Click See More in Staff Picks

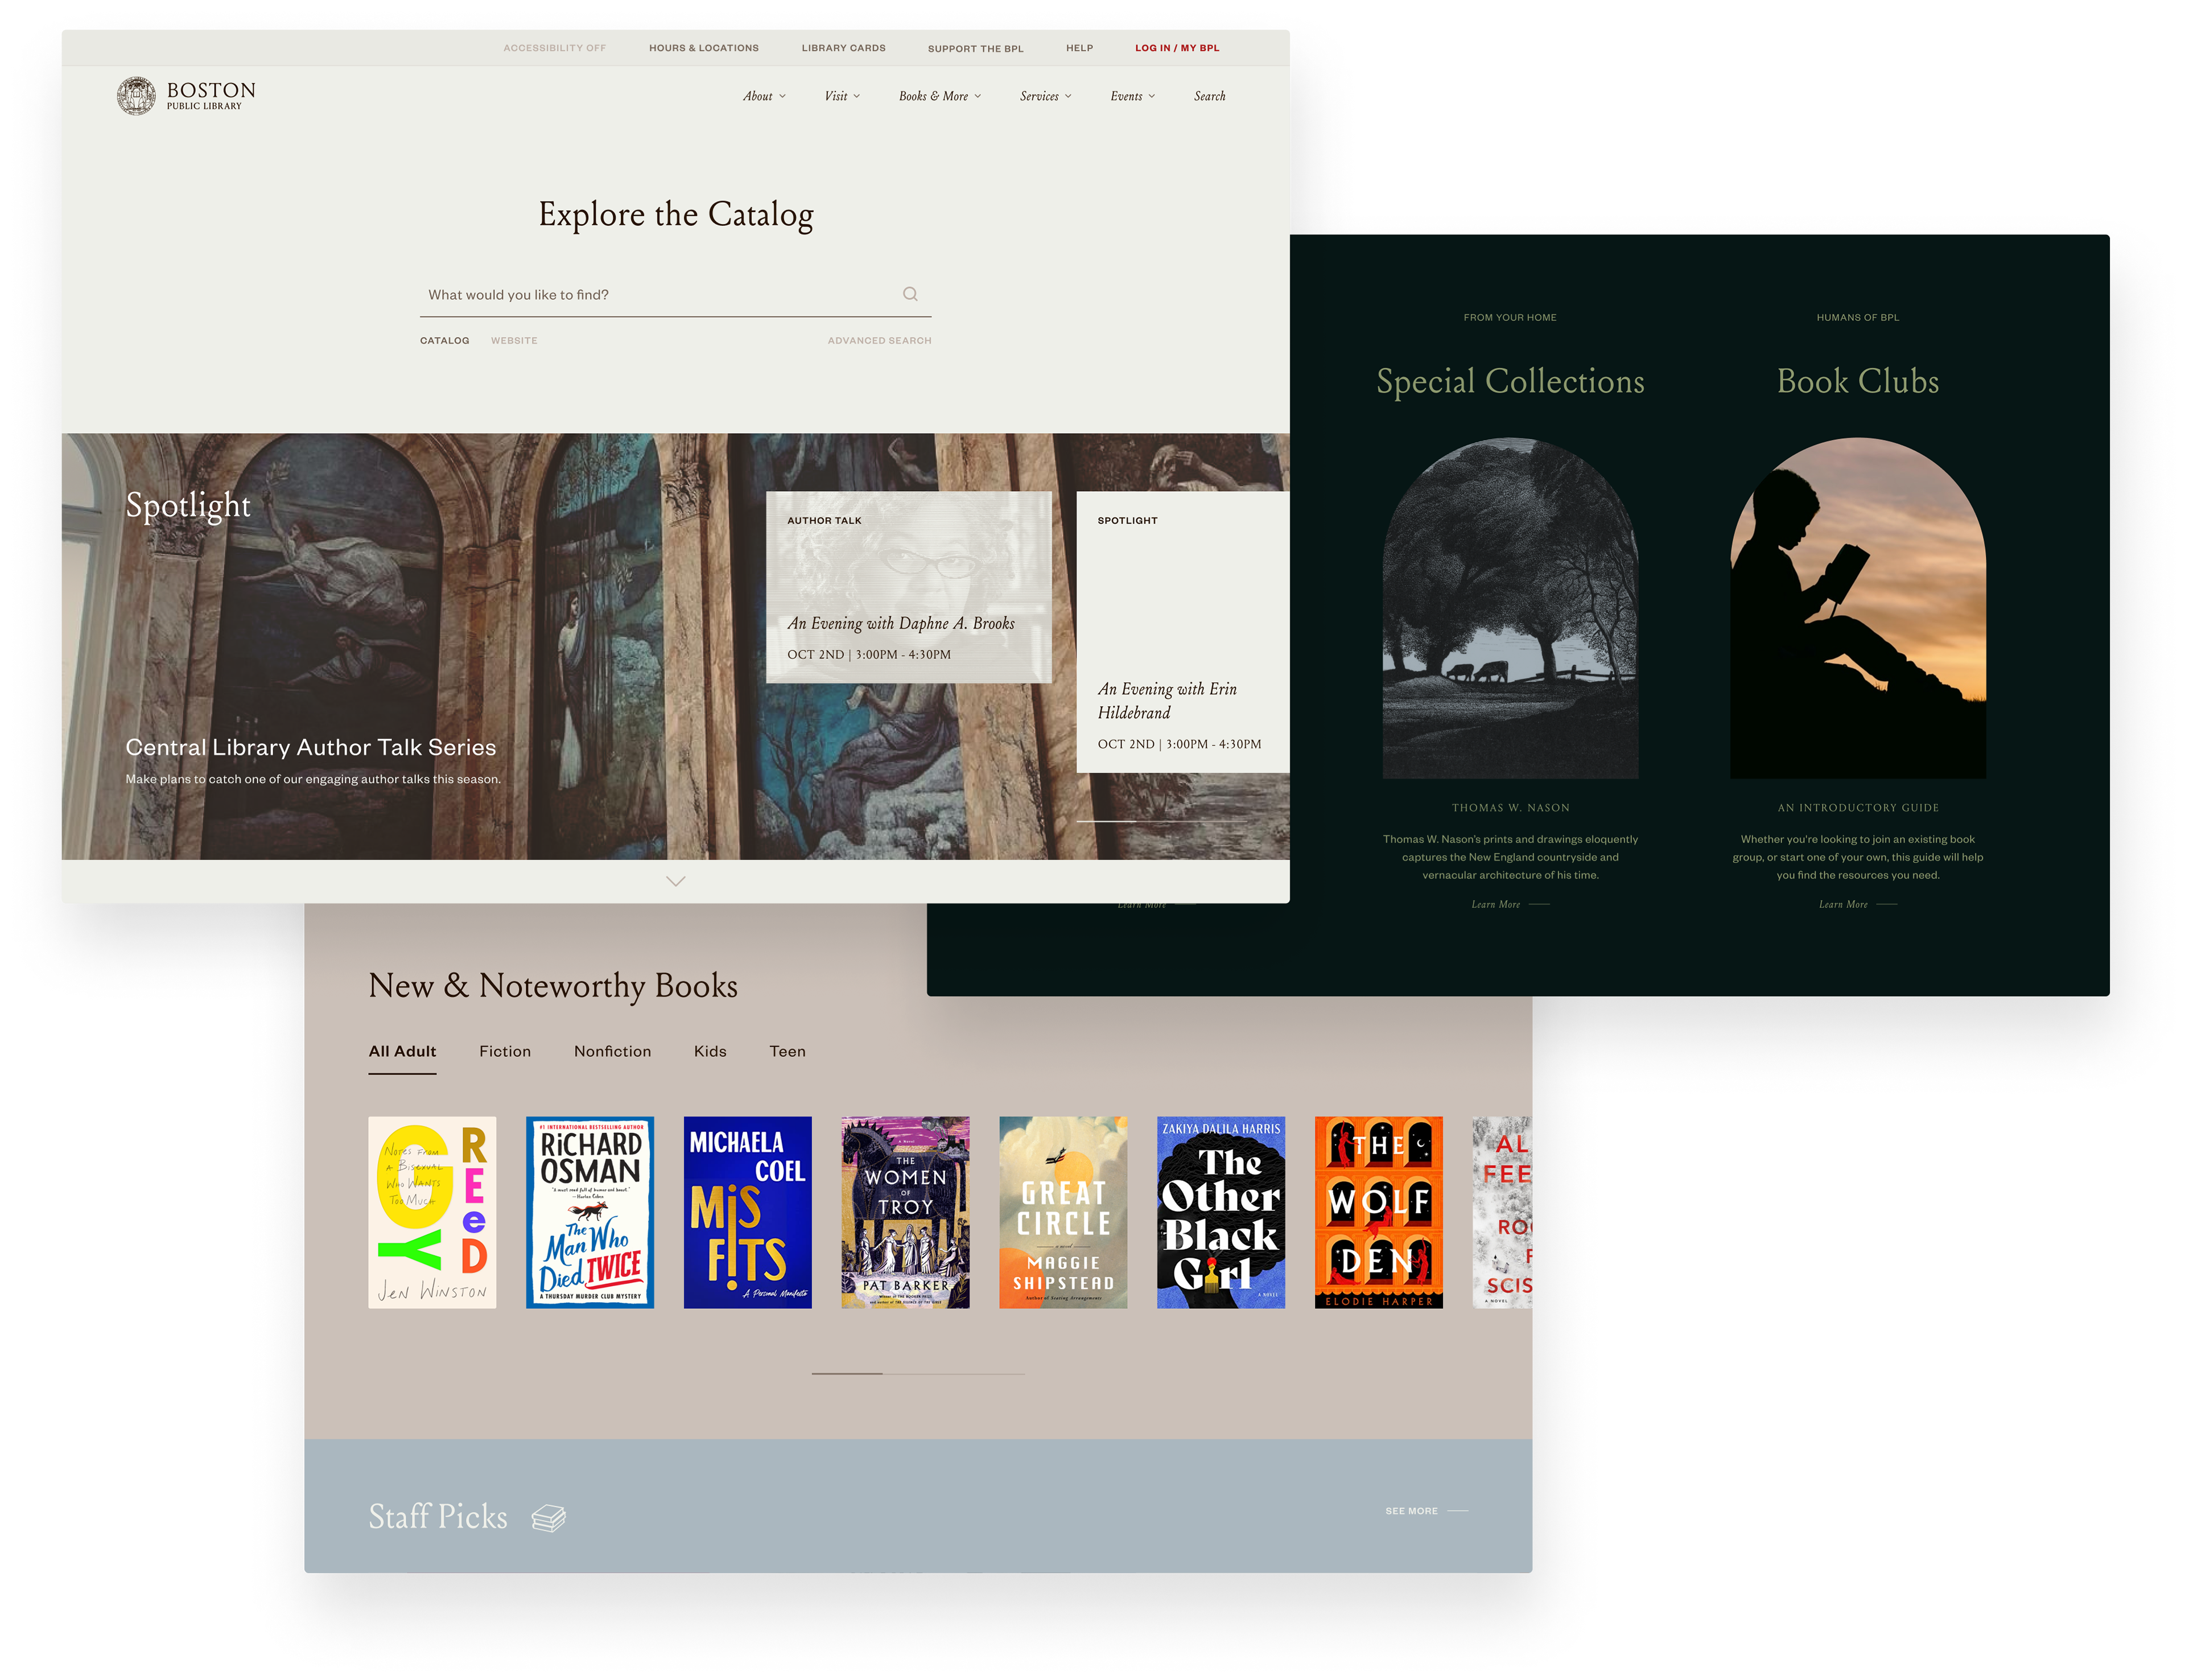1425,1511
